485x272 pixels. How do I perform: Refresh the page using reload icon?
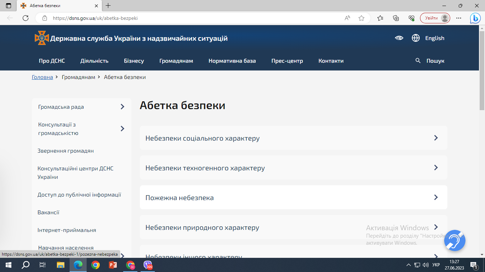[x=25, y=18]
